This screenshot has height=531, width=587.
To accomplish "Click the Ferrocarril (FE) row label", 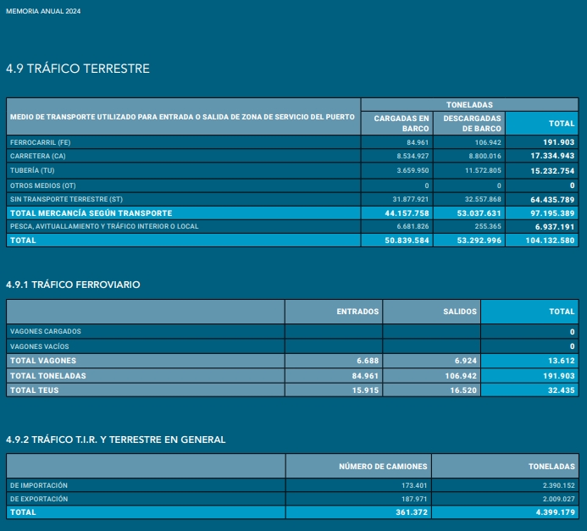I will coord(40,142).
